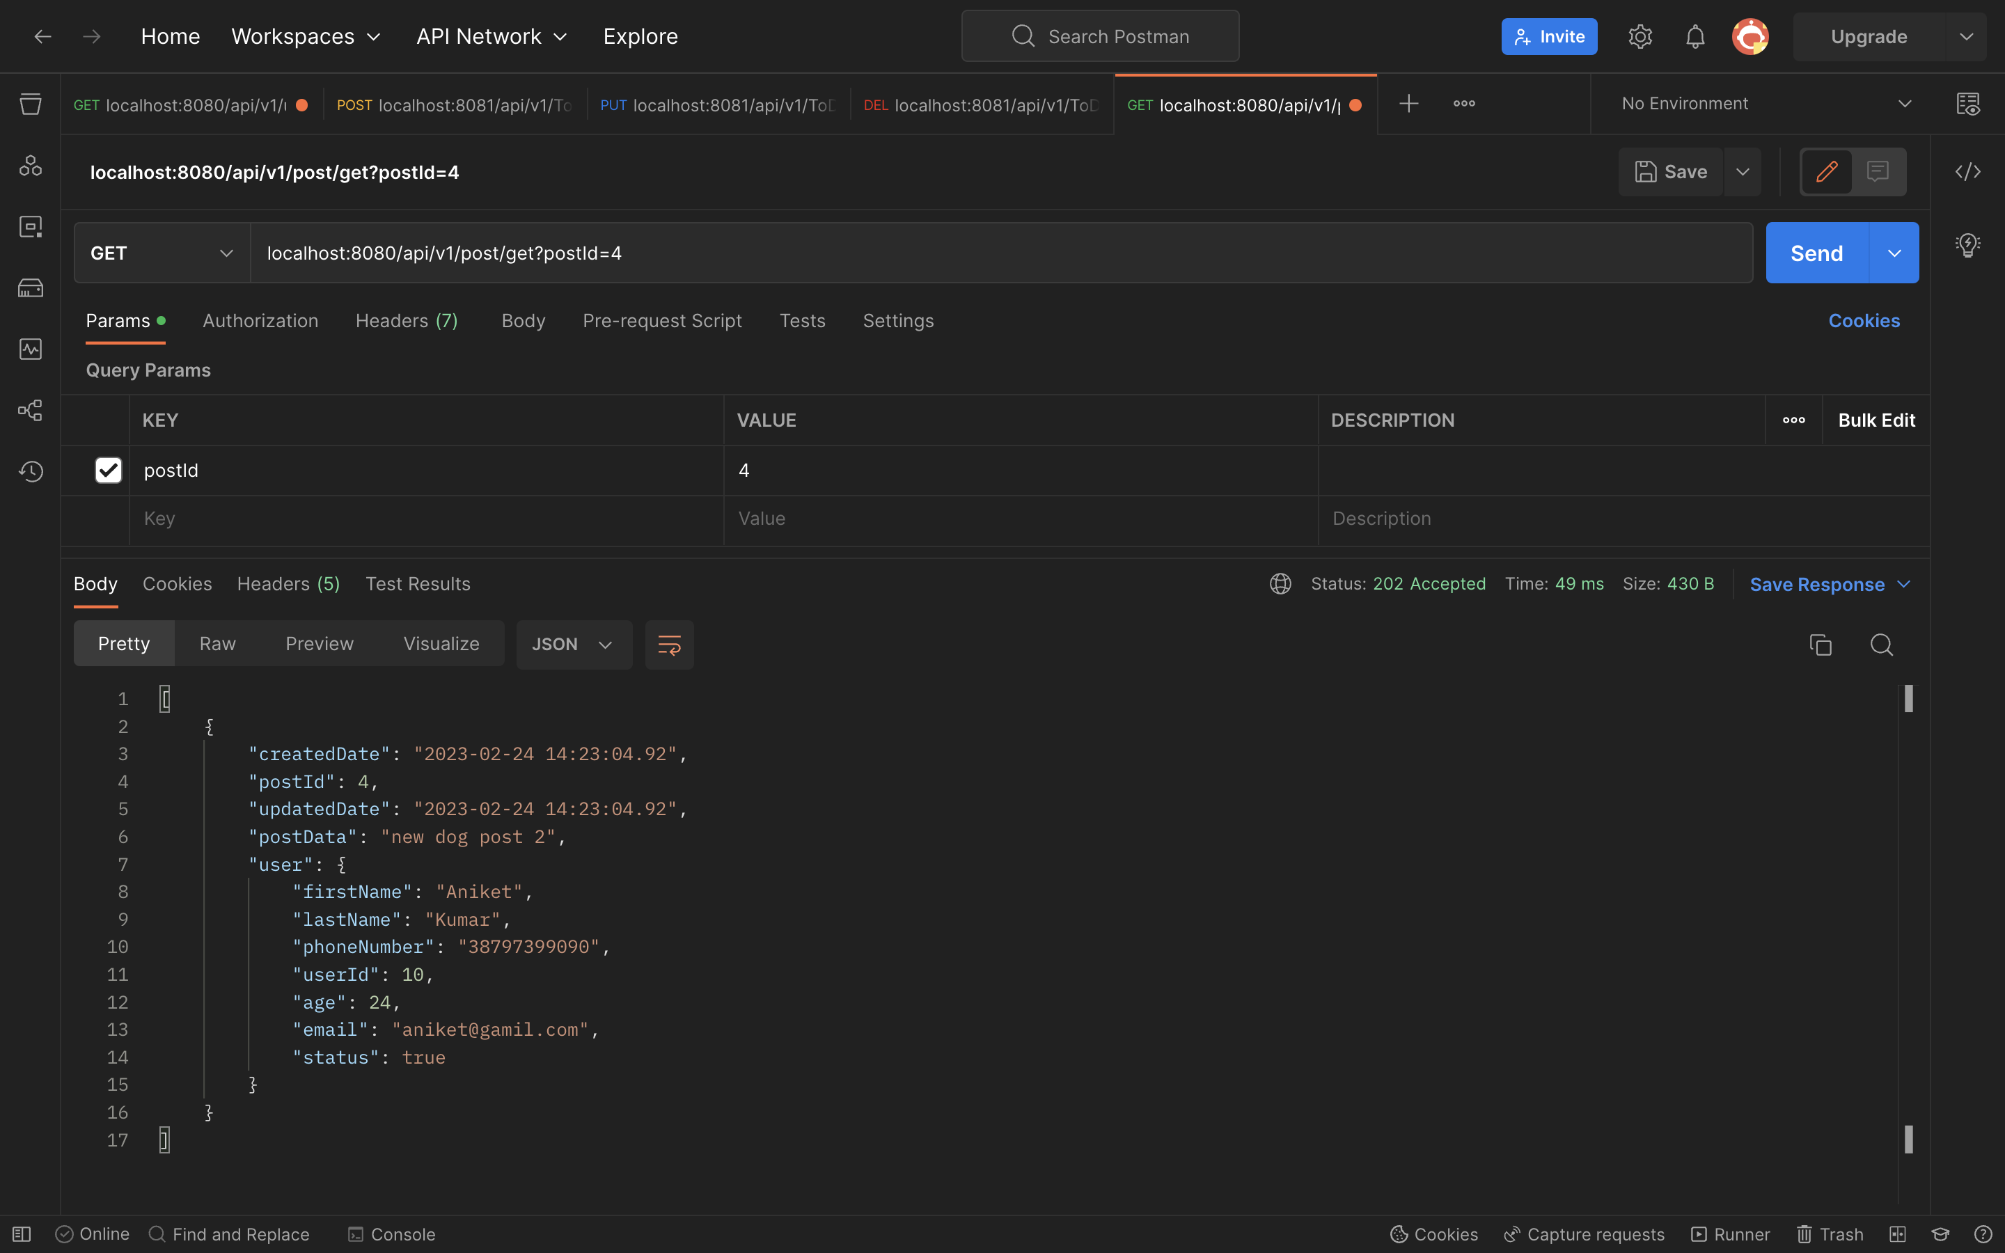The image size is (2005, 1253).
Task: Open the History sidebar icon
Action: click(31, 471)
